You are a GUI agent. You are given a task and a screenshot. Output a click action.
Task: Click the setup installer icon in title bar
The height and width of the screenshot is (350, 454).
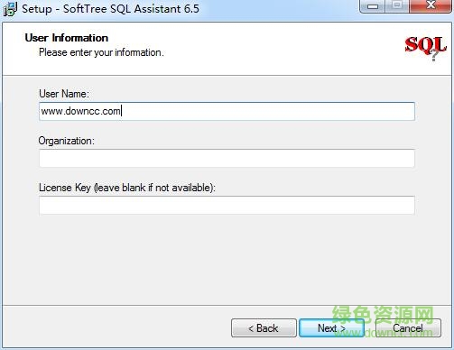[x=10, y=8]
